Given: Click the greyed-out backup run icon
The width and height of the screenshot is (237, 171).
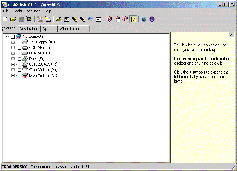Looking at the screenshot, I should (x=40, y=19).
